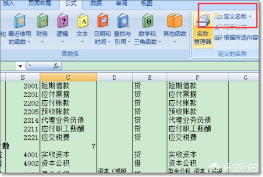Select column D header

115,77
